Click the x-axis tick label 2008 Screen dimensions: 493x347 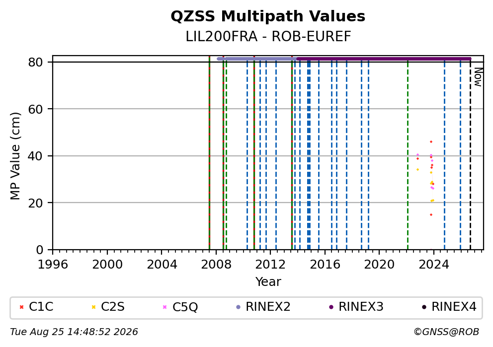[216, 265]
